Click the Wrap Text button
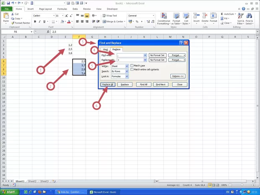 coord(109,16)
